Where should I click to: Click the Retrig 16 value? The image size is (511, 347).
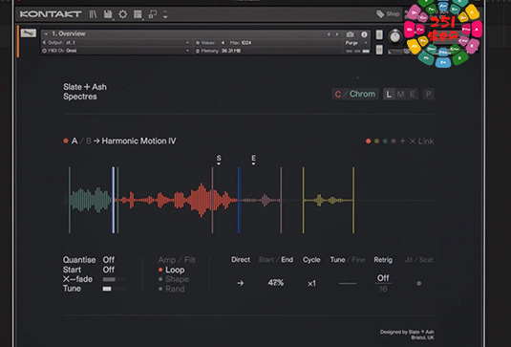pyautogui.click(x=383, y=289)
